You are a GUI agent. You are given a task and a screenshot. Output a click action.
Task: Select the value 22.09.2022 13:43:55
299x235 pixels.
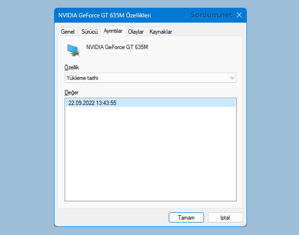point(150,103)
